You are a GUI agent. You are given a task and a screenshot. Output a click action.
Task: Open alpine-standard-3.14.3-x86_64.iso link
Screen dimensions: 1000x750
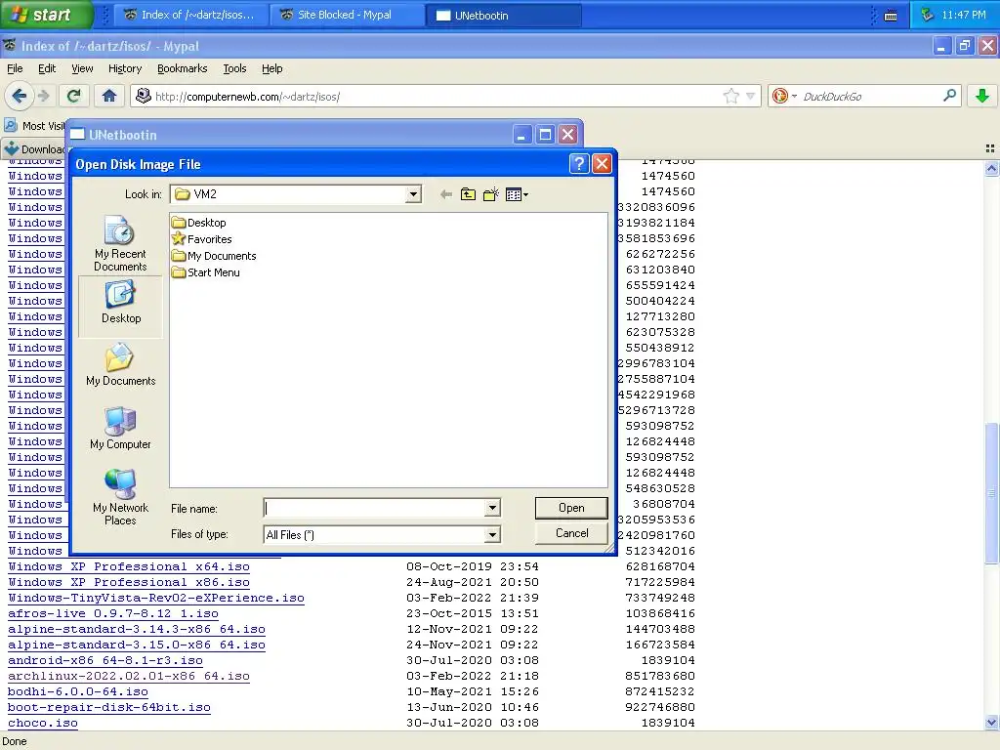click(137, 629)
